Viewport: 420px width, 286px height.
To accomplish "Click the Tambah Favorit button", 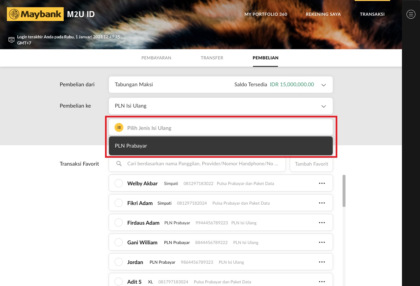I will (x=311, y=164).
